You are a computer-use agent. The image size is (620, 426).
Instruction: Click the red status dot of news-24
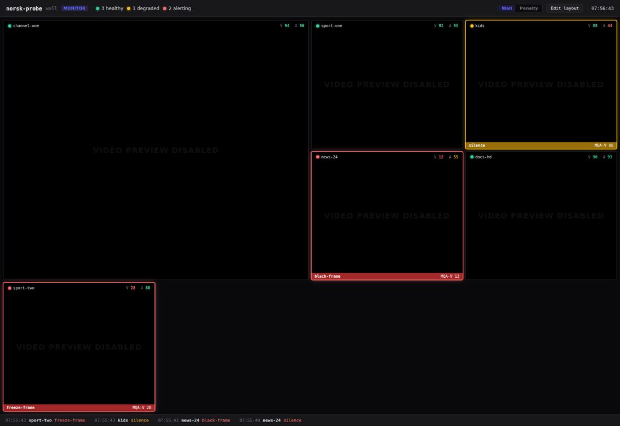pos(317,157)
